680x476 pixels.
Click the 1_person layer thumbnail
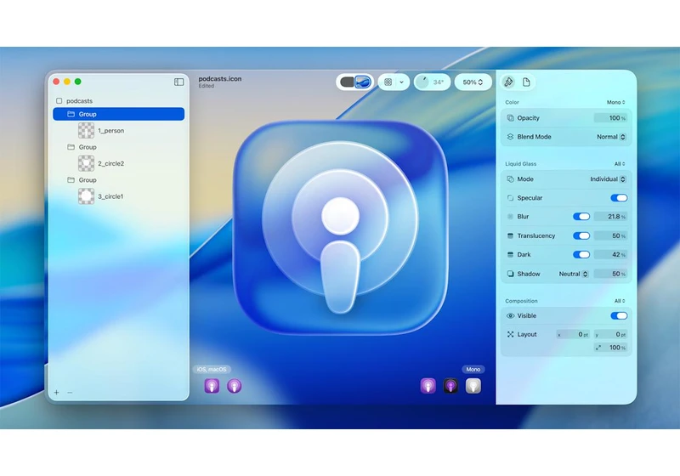click(86, 131)
